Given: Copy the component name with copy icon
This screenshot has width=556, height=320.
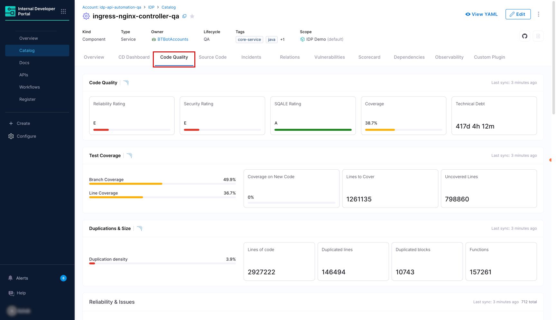Looking at the screenshot, I should click(184, 16).
